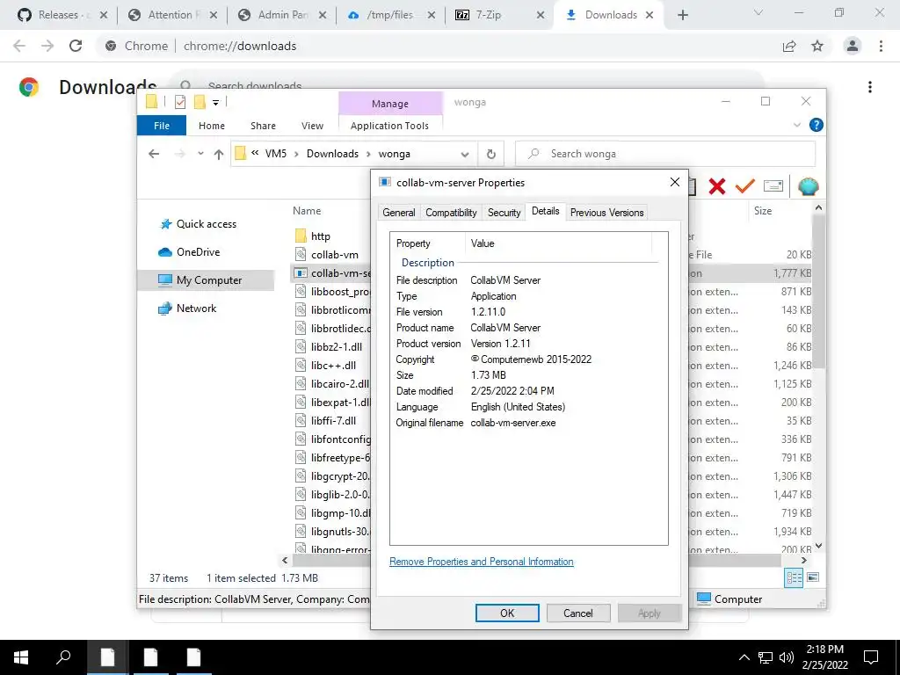The image size is (900, 675).
Task: Click the taskbar volume icon
Action: tap(787, 657)
